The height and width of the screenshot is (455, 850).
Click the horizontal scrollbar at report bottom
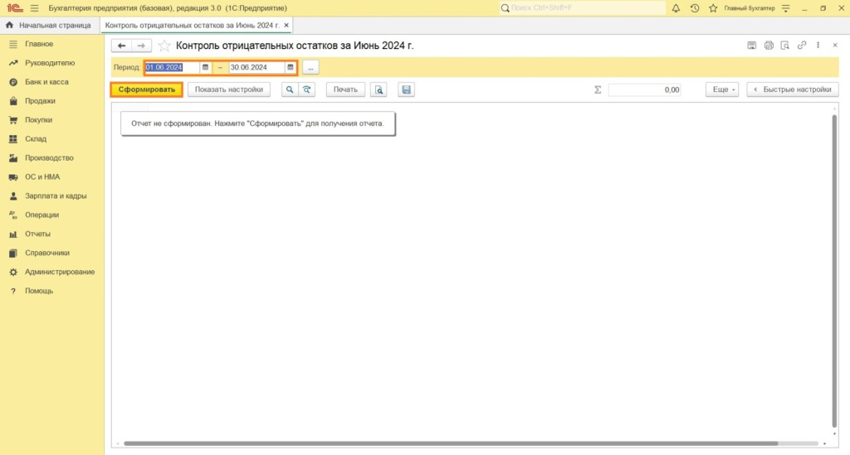coord(448,443)
